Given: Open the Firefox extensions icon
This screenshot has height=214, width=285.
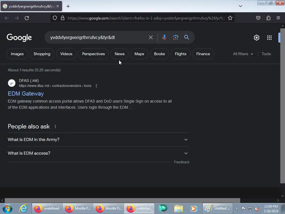Looking at the screenshot, I should pos(268,18).
